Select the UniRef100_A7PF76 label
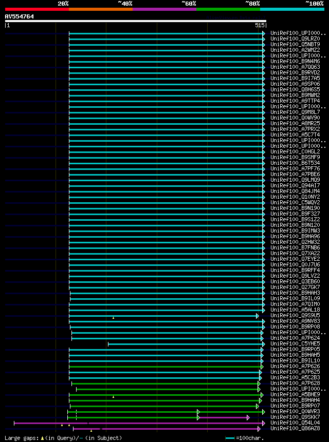 (295, 168)
